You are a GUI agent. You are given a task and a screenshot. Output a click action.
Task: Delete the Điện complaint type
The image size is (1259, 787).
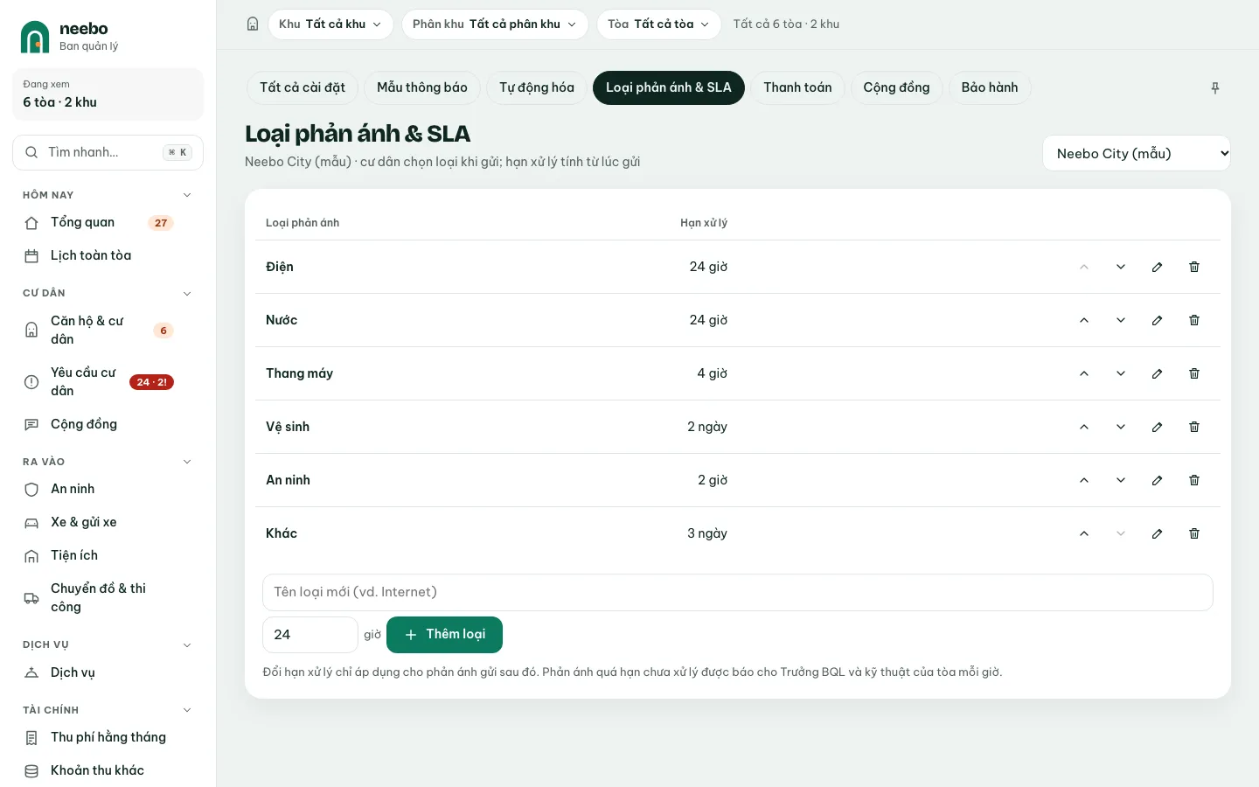[1194, 267]
